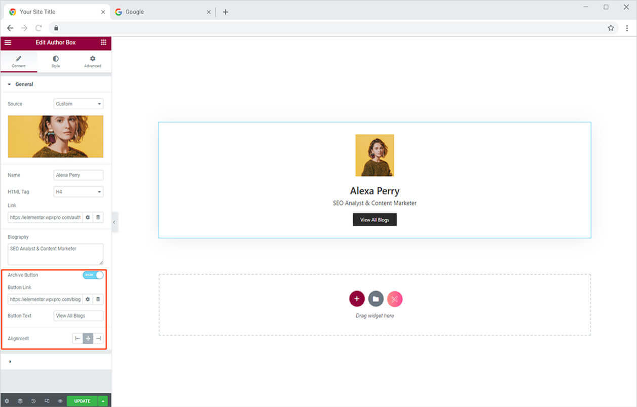Click the Button Link settings gear

[88, 299]
